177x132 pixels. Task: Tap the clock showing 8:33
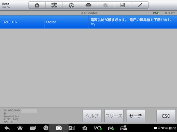(x=174, y=128)
